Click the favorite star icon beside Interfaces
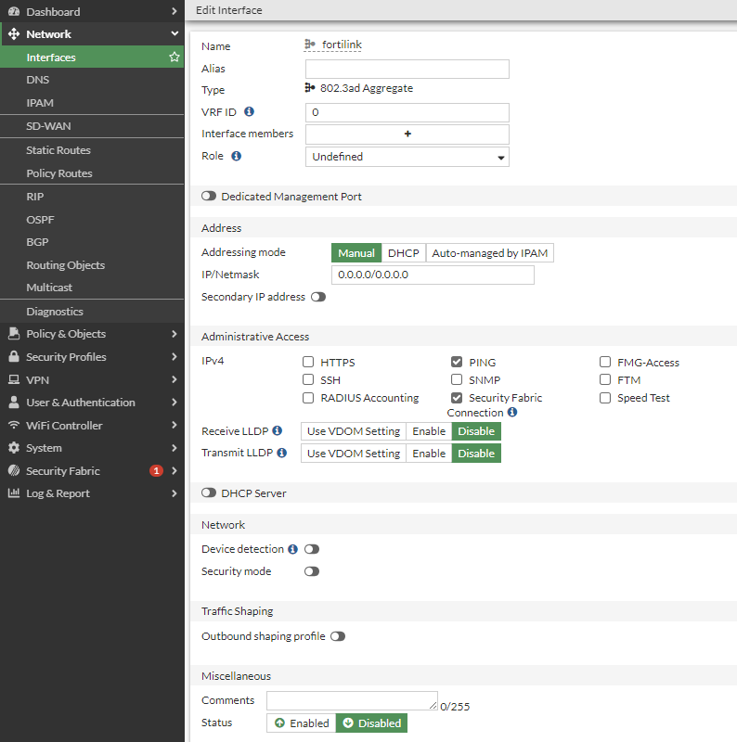 coord(174,58)
